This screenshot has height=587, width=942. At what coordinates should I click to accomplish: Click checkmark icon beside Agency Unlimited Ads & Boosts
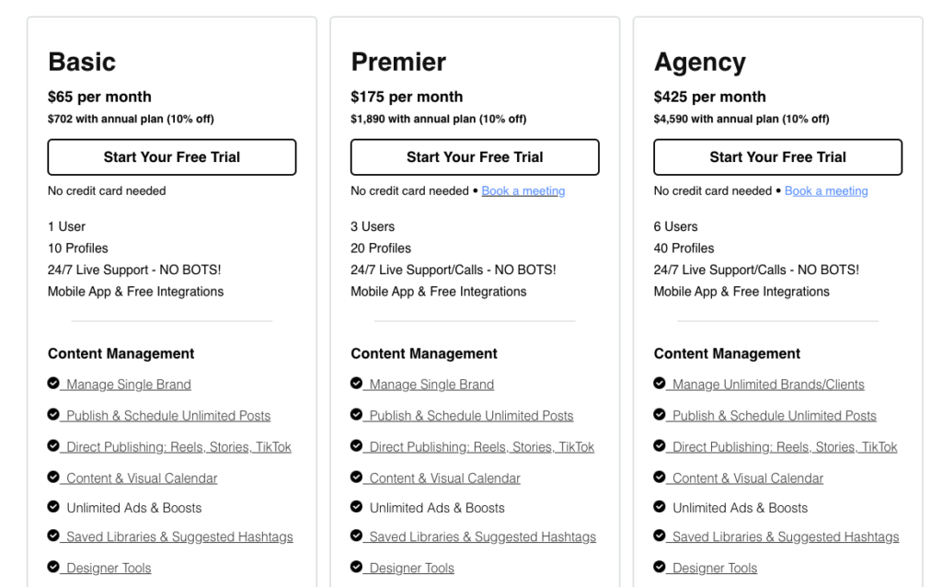(x=659, y=506)
